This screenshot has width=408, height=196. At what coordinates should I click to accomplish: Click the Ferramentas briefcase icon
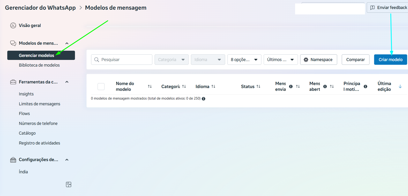coord(13,82)
